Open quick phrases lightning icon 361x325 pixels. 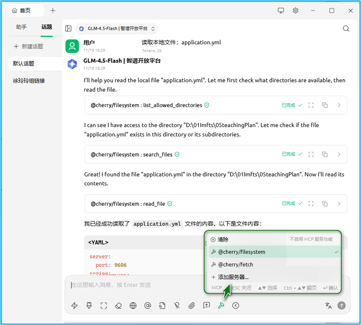click(74, 306)
